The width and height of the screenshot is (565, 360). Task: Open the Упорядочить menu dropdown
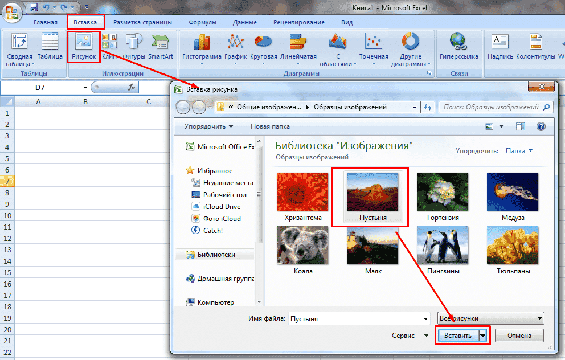coord(208,126)
